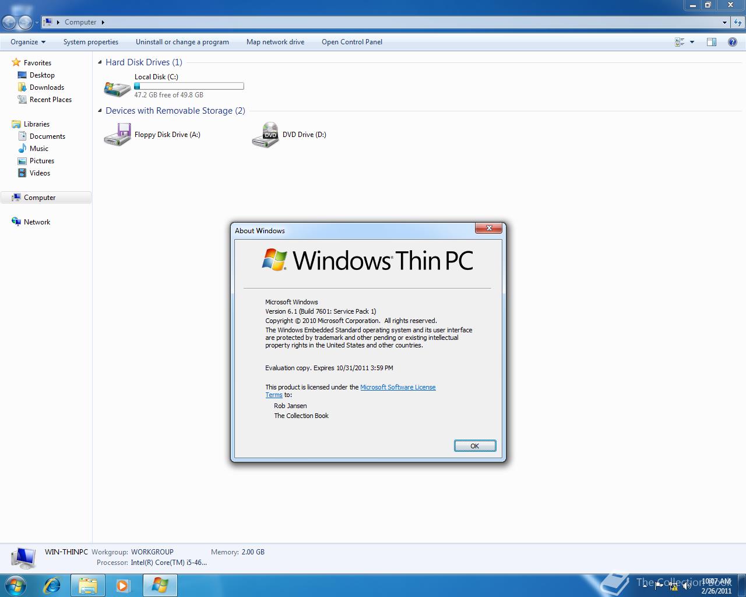Open the Local Disk (C:) drive icon
746x597 pixels.
tap(117, 88)
